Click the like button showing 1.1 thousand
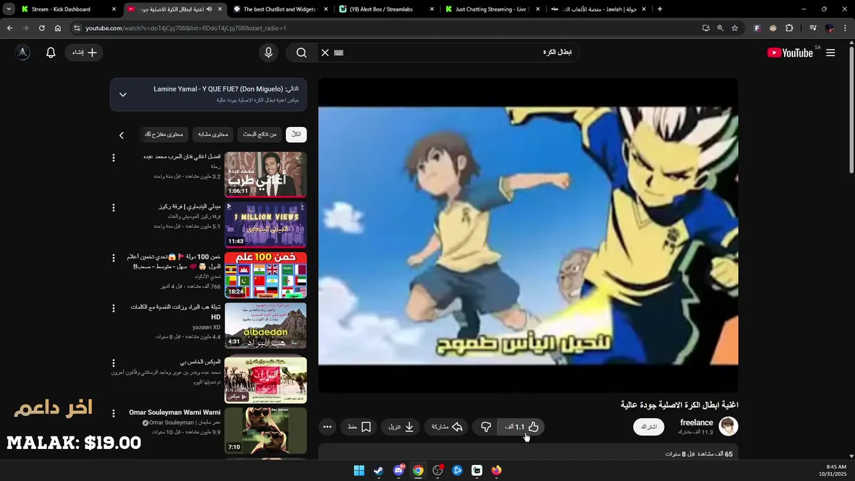Image resolution: width=855 pixels, height=481 pixels. tap(521, 427)
